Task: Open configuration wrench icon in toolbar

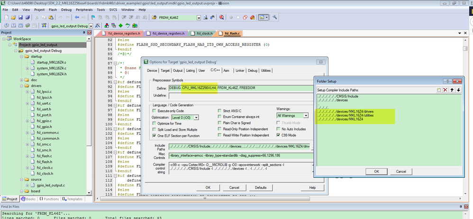Action: click(x=275, y=18)
